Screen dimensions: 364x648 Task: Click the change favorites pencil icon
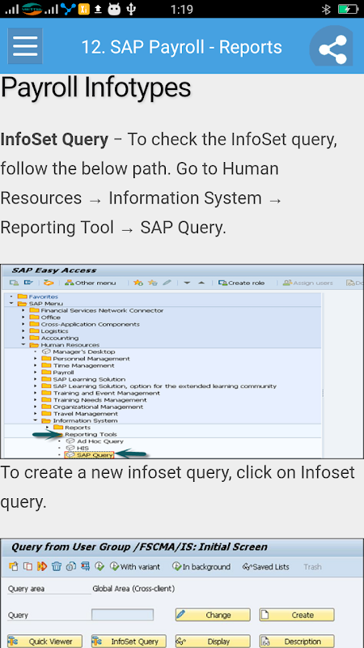(x=167, y=283)
